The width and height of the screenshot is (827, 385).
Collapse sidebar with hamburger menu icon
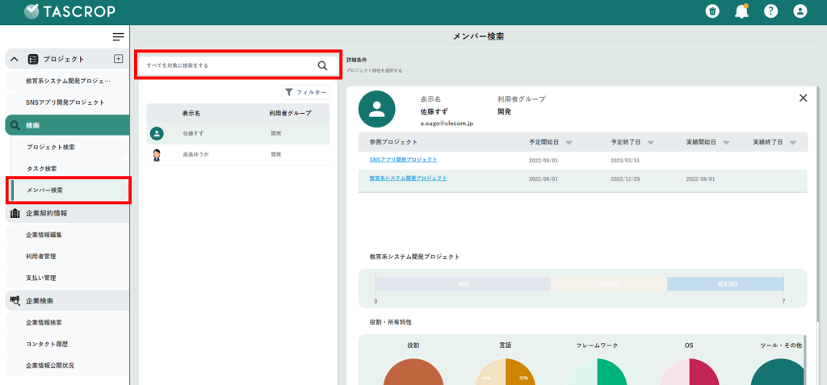[x=118, y=37]
